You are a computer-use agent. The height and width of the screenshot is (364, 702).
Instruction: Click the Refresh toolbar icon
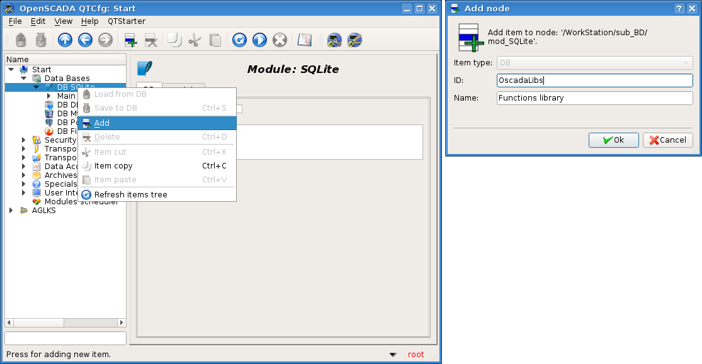[x=239, y=40]
